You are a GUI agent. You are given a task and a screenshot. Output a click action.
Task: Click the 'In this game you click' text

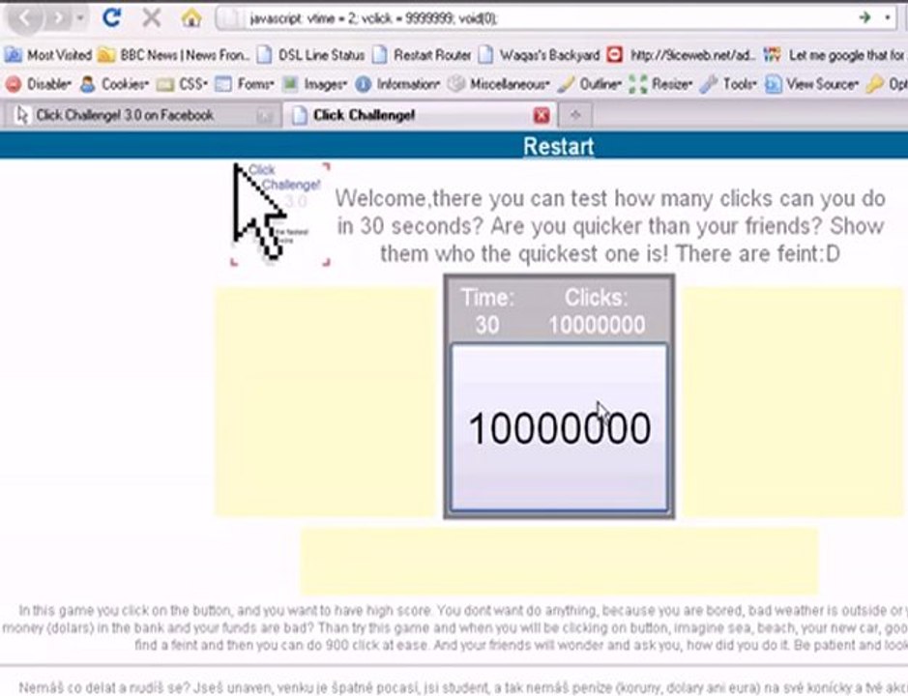click(x=454, y=627)
